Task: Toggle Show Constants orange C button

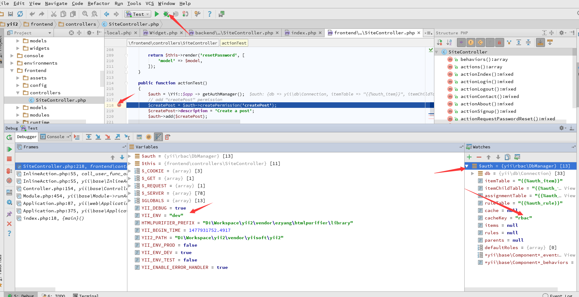Action: pos(480,42)
